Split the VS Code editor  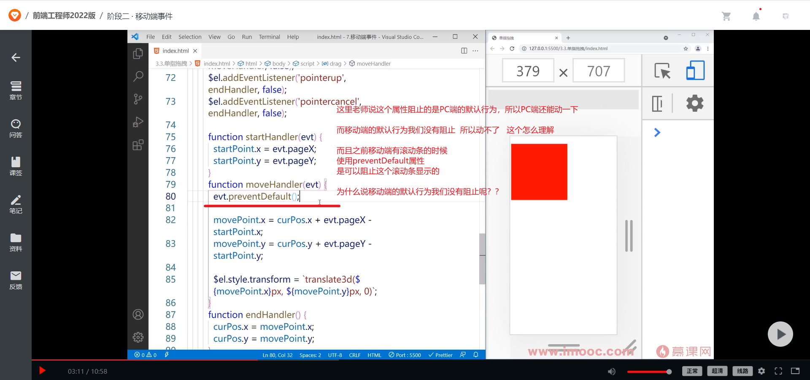[x=464, y=51]
